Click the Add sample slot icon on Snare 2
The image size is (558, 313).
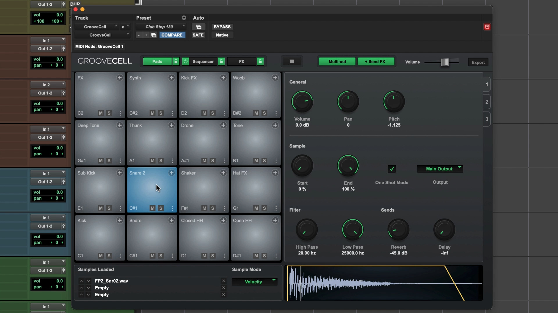point(171,173)
